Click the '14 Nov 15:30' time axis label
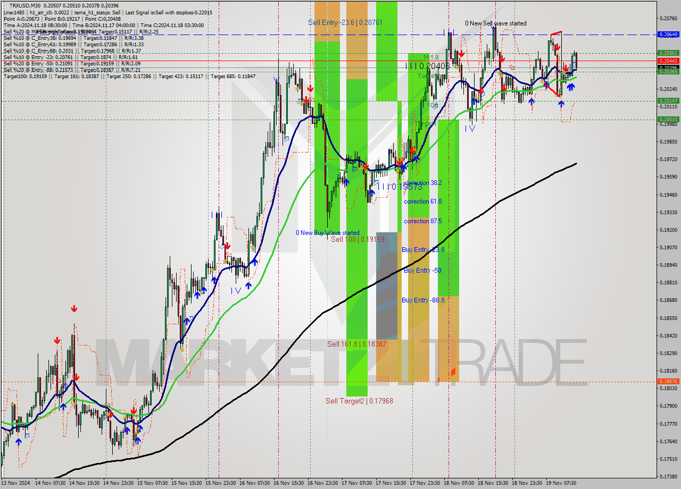The width and height of the screenshot is (681, 489). [x=85, y=483]
